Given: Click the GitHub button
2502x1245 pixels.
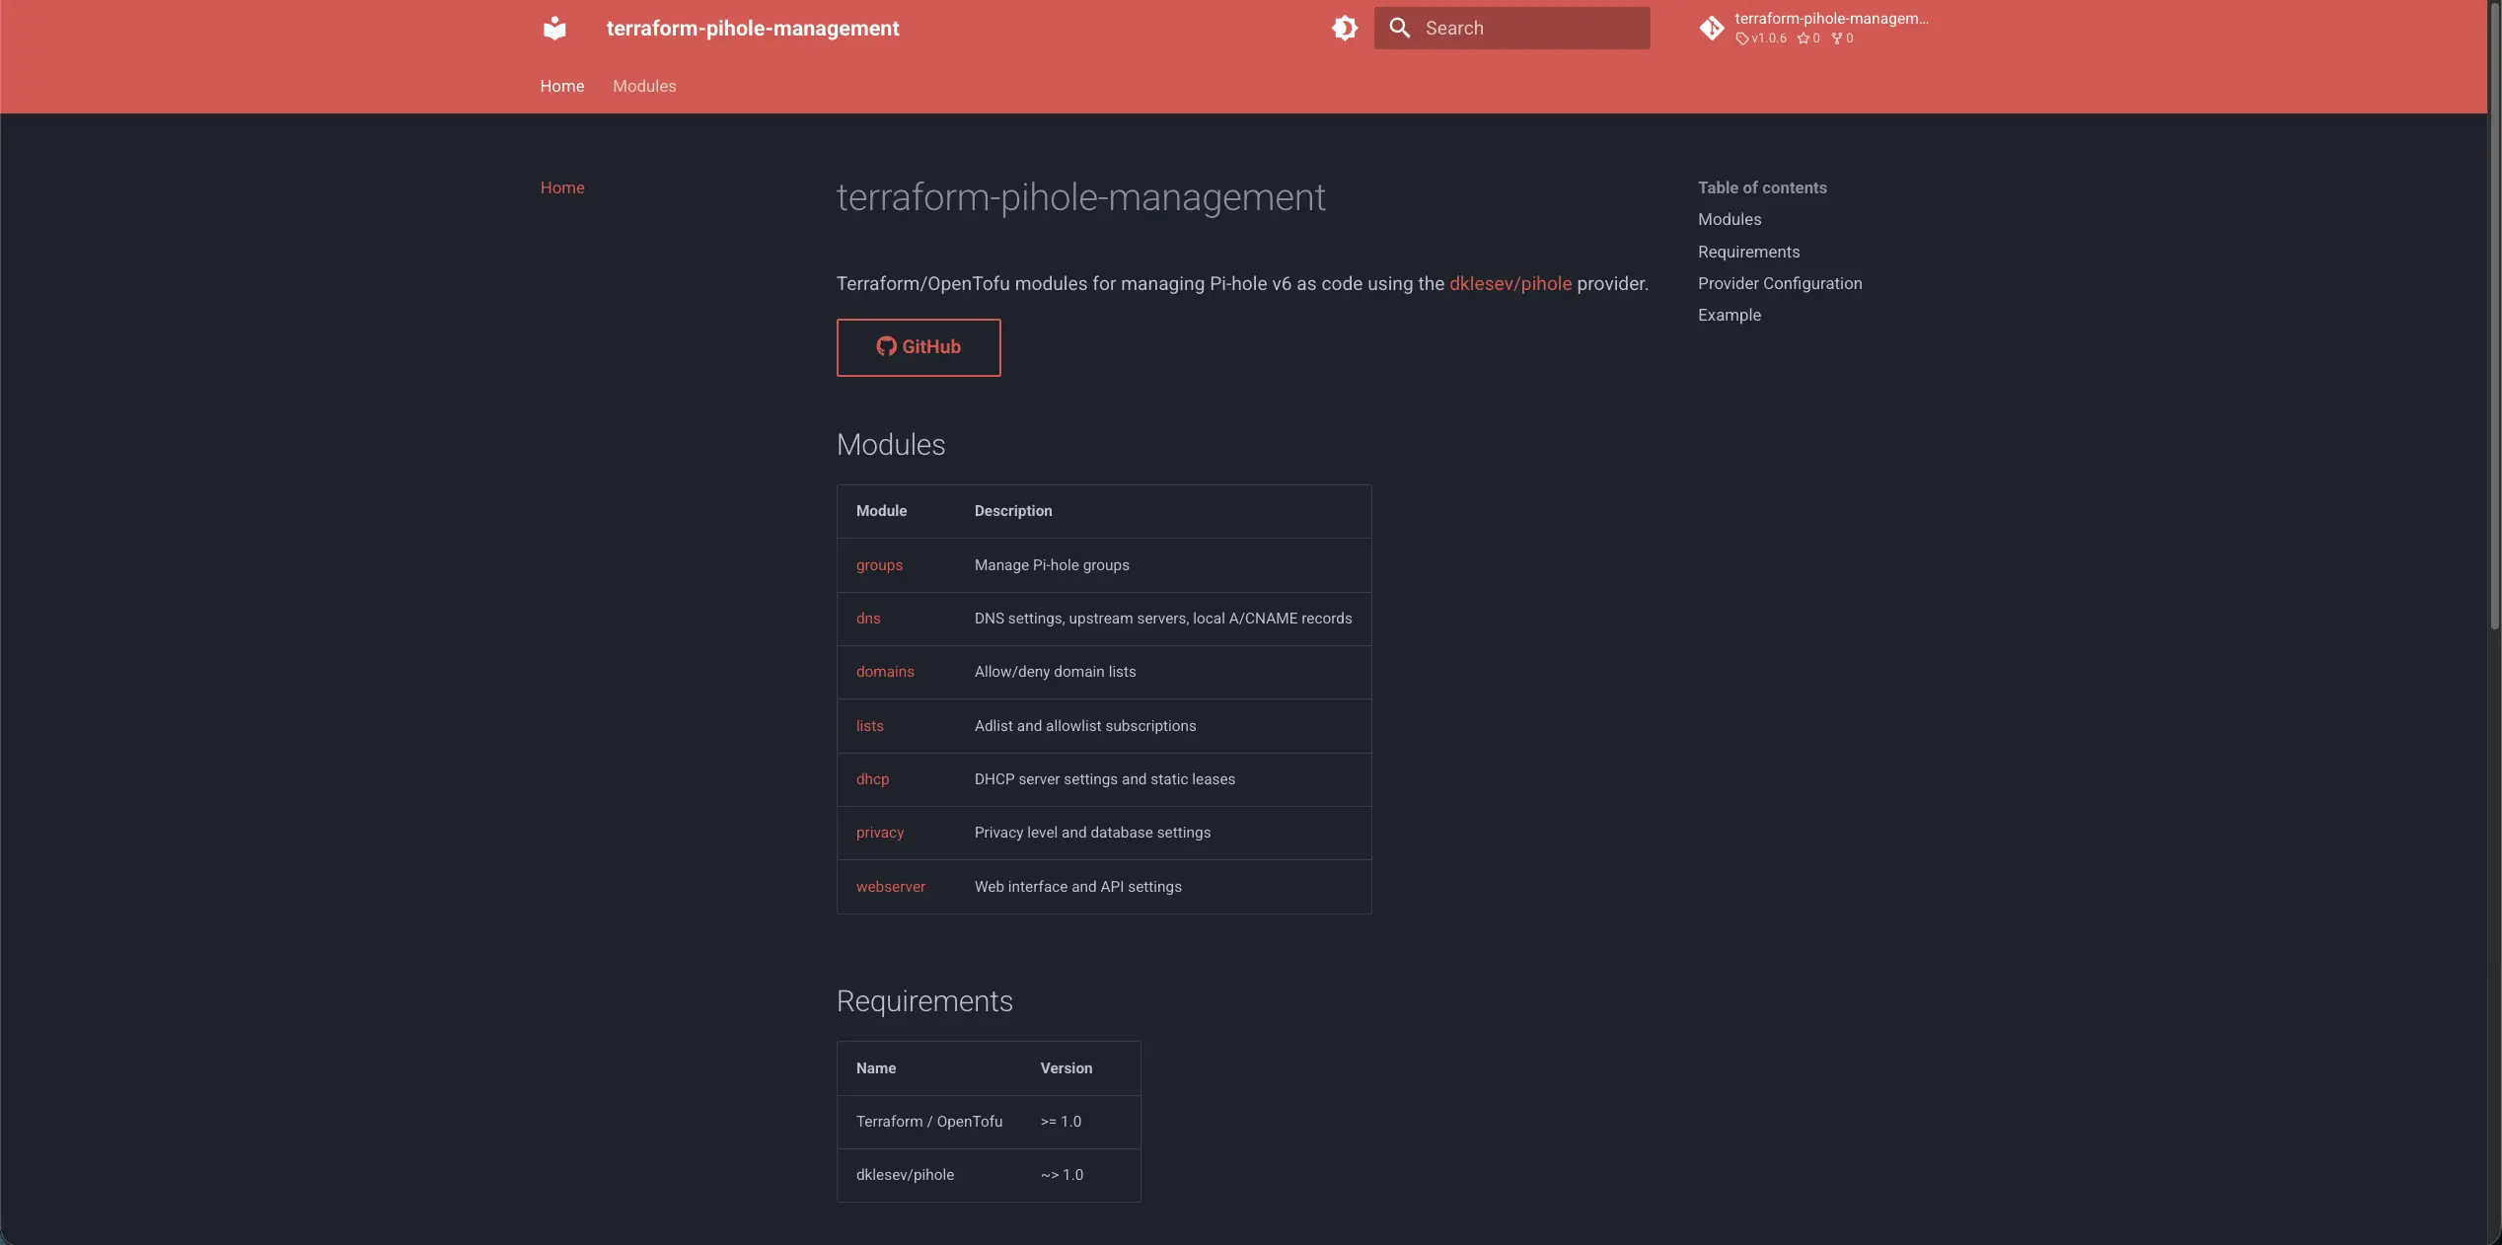Looking at the screenshot, I should pos(919,347).
